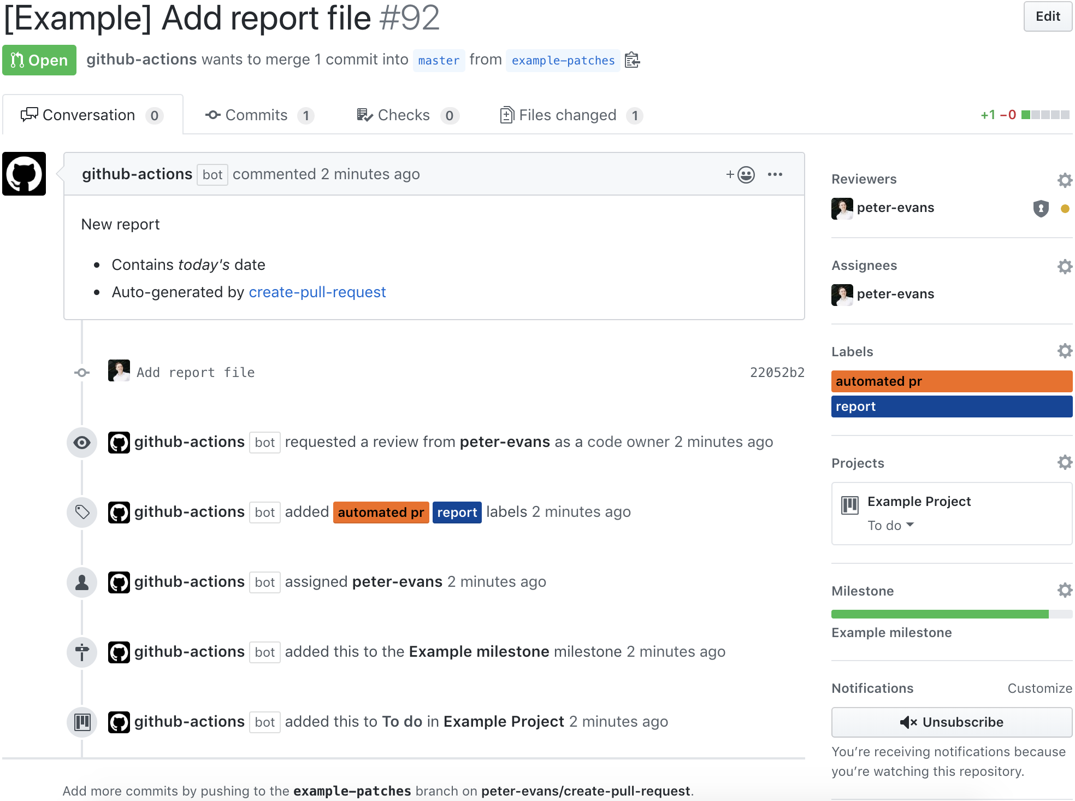
Task: Open the Reviewers settings gear
Action: tap(1065, 180)
